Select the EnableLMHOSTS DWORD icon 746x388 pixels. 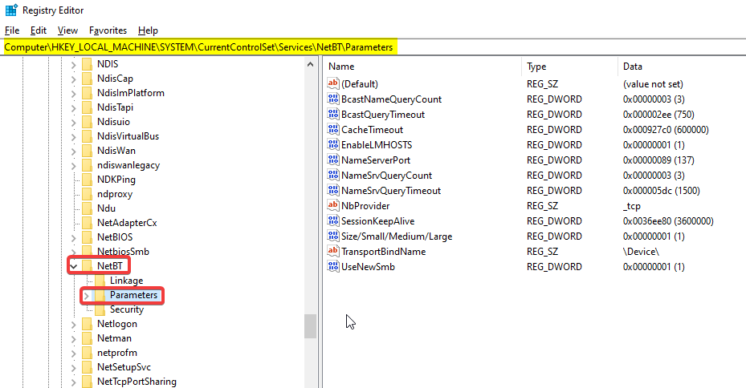tap(333, 144)
